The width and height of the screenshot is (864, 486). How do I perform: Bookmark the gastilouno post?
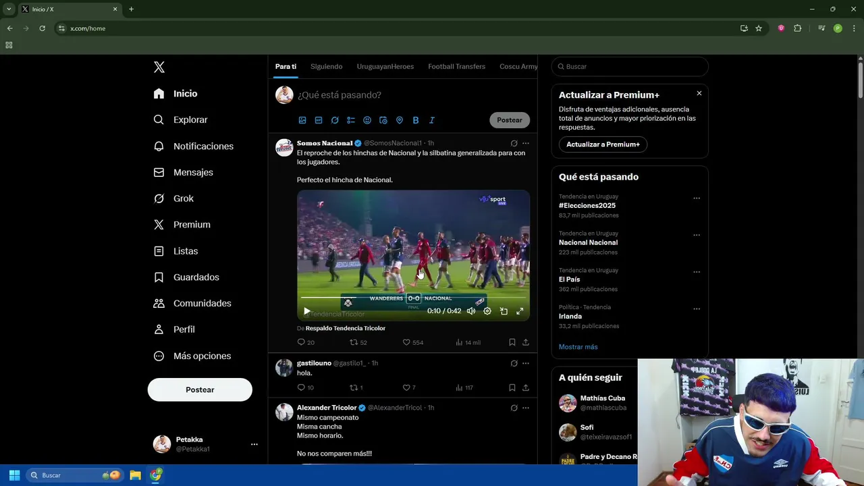[512, 387]
